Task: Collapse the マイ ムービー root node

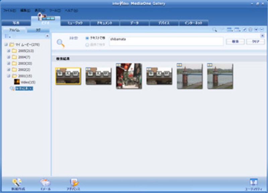Action: pyautogui.click(x=6, y=44)
